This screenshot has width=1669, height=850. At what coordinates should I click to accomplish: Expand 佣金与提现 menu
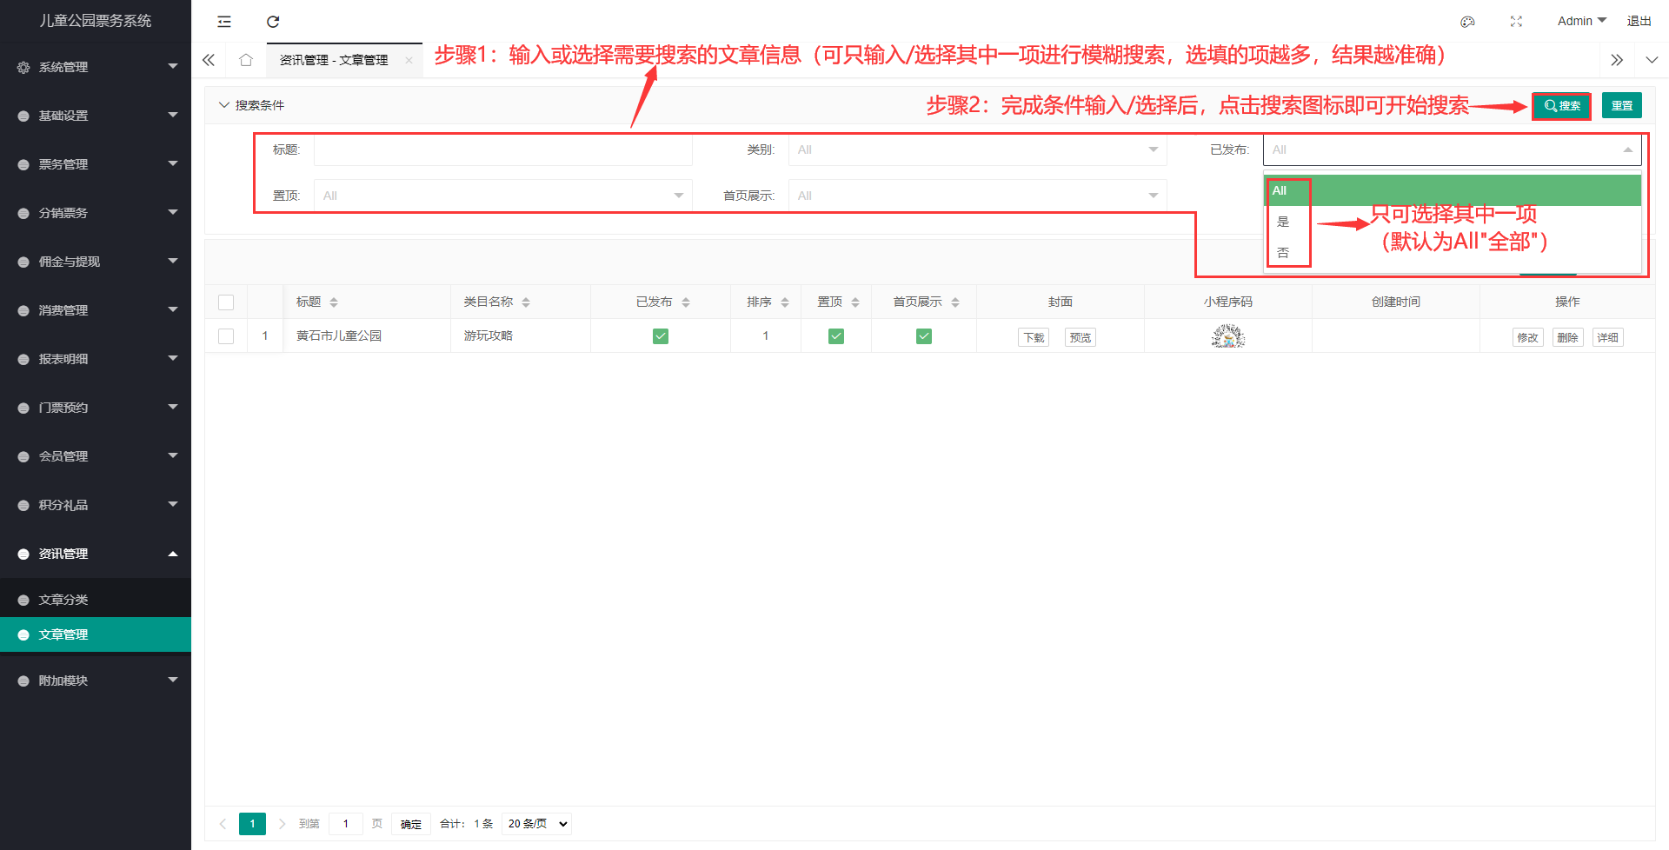click(x=96, y=262)
